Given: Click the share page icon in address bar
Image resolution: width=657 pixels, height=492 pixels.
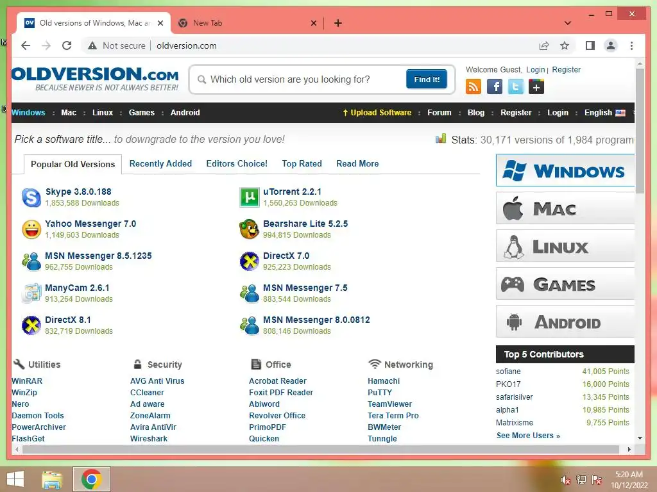Looking at the screenshot, I should 544,45.
